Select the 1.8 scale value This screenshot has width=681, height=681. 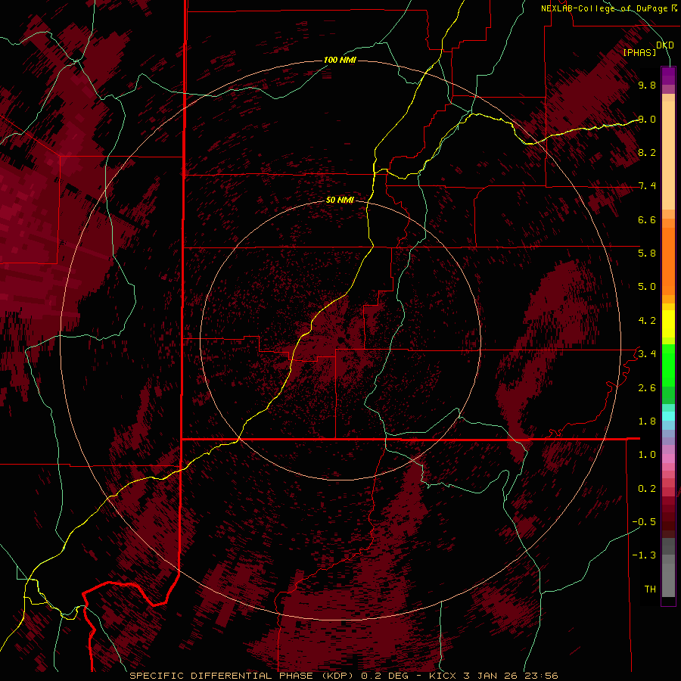(x=647, y=421)
